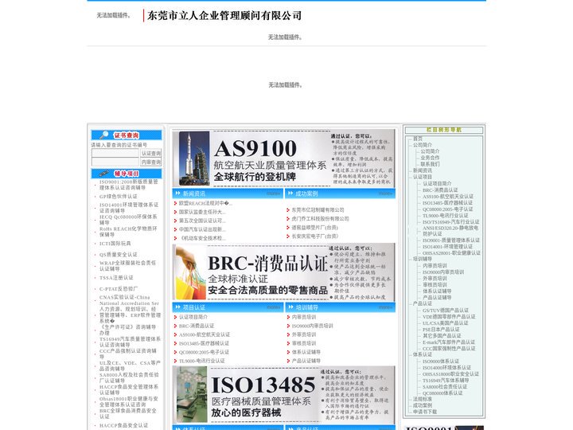The image size is (573, 430).
Task: Open success case 虎门乔工科技股份有限公司
Action: [x=320, y=219]
